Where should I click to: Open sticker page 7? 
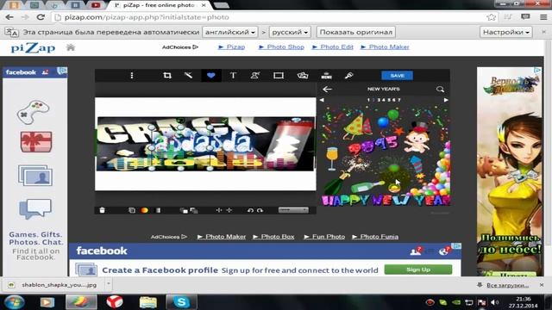[398, 100]
